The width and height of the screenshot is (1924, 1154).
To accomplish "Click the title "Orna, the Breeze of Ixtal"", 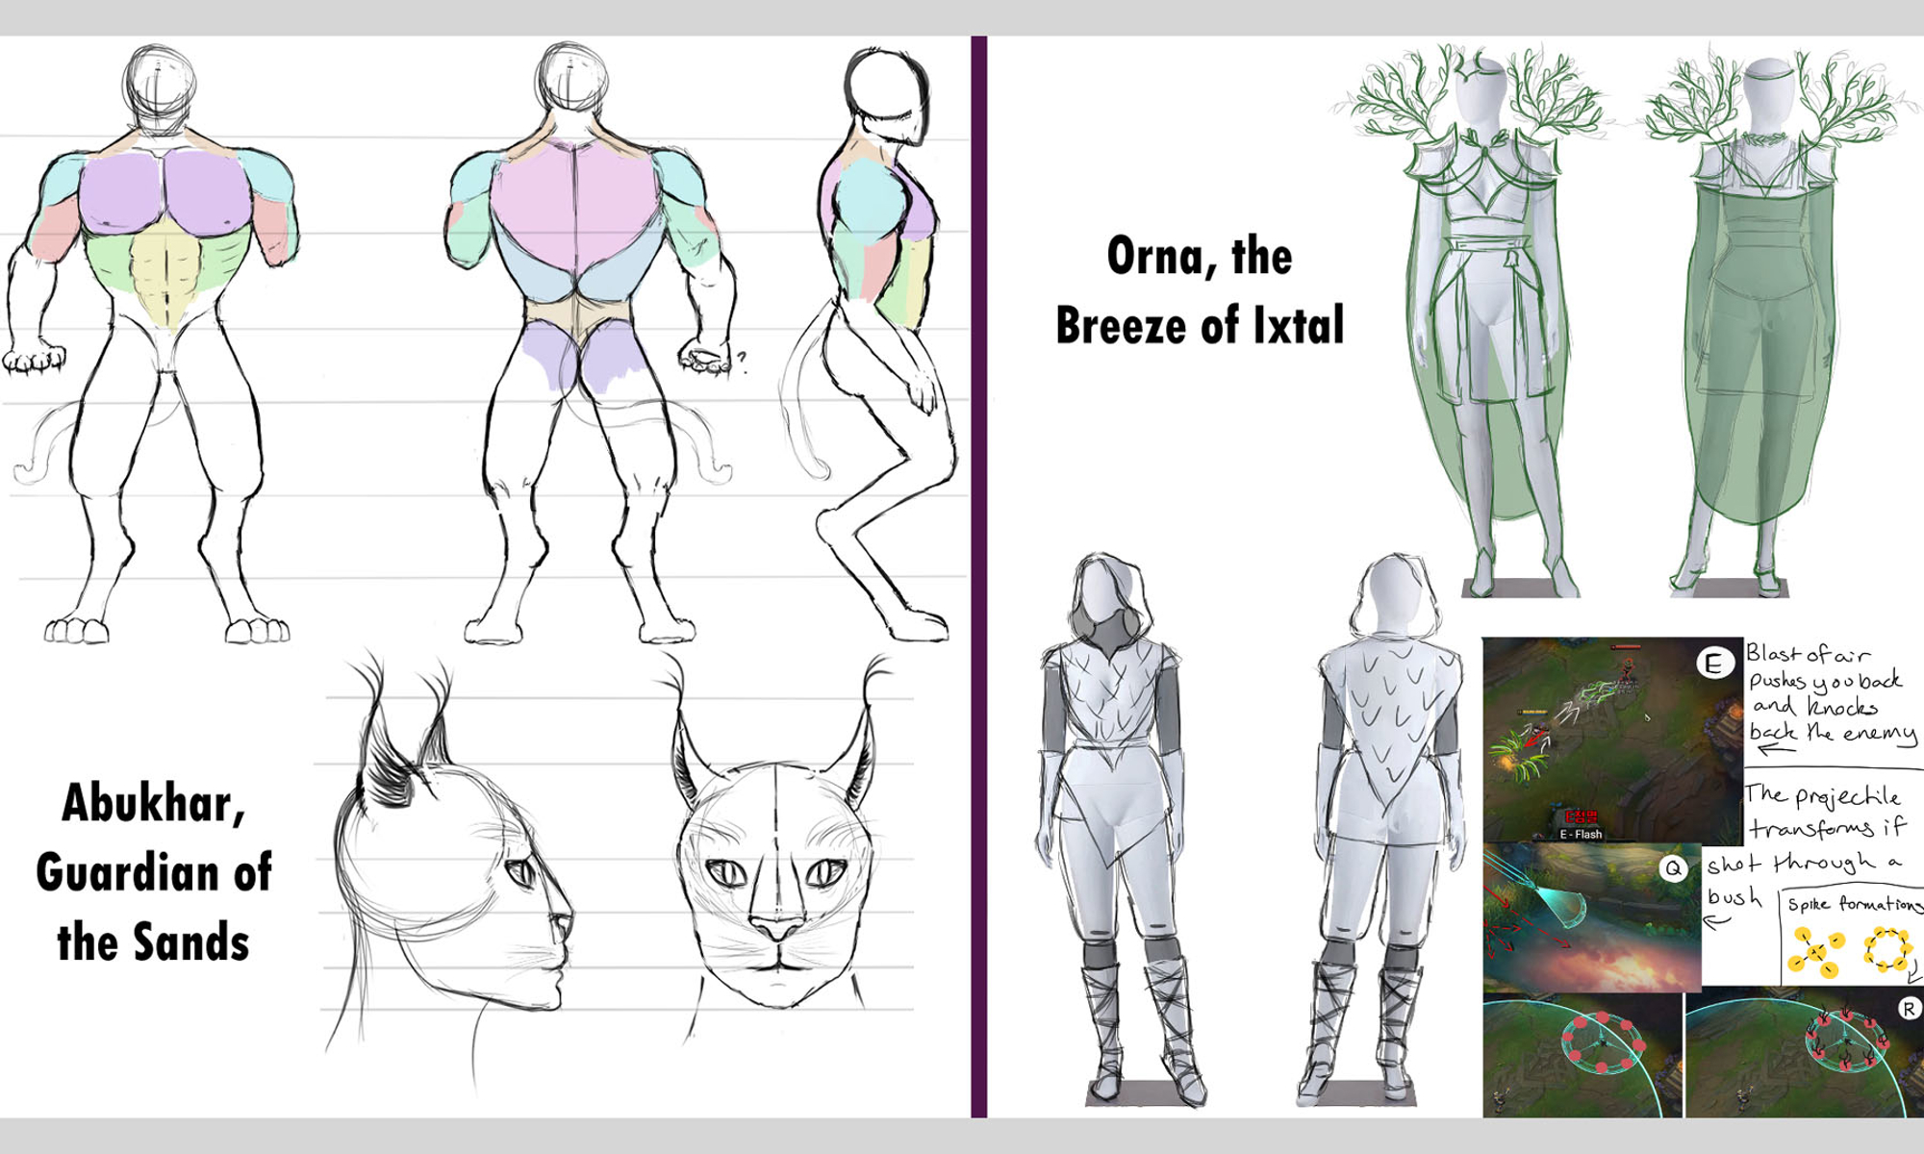I will coord(1200,289).
